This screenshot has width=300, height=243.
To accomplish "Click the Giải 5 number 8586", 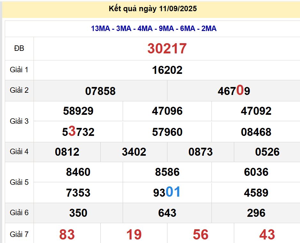I will [167, 172].
